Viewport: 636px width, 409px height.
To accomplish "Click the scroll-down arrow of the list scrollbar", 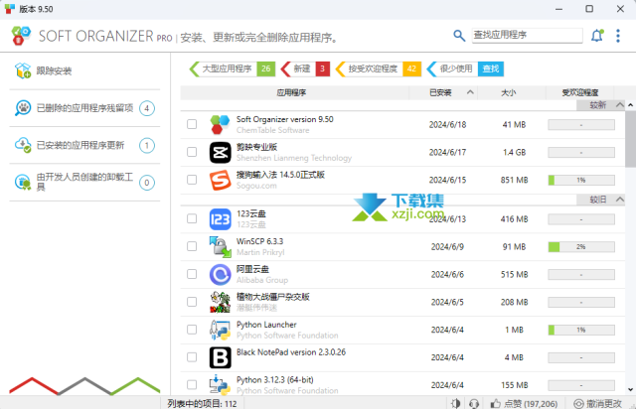I will click(x=630, y=389).
